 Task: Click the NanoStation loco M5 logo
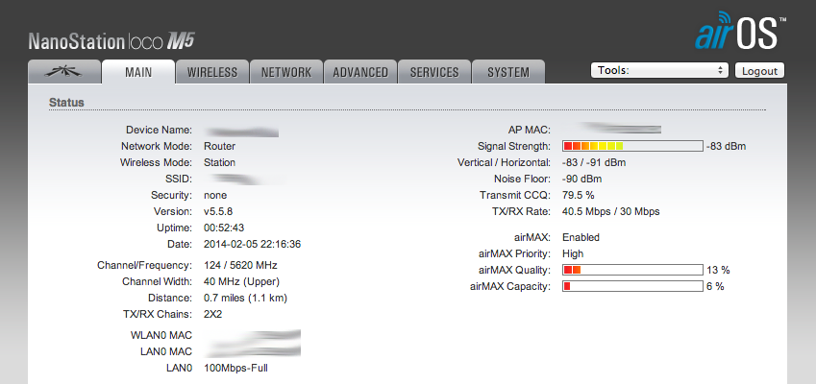[112, 42]
